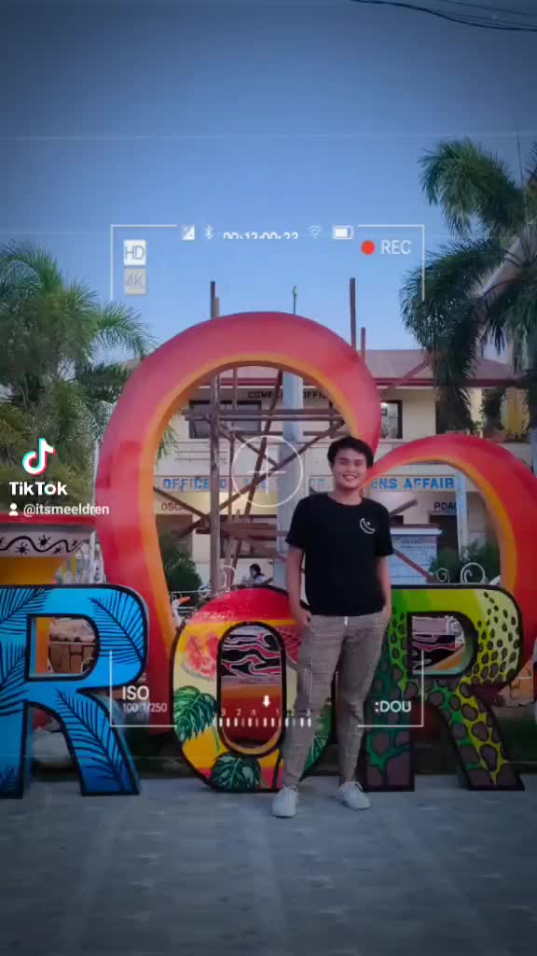Tap the circular focus ring in center
Screen dimensions: 537x956
pyautogui.click(x=267, y=471)
